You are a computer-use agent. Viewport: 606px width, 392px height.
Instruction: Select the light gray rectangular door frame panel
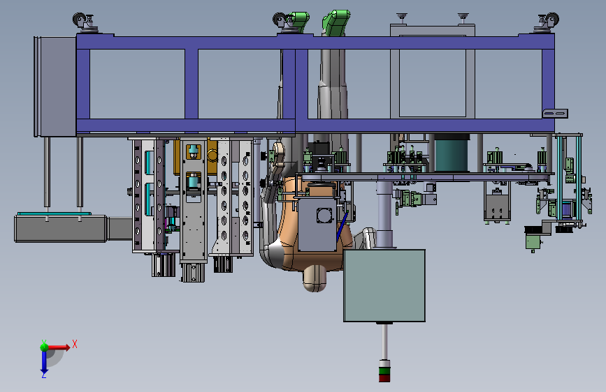coord(433,71)
